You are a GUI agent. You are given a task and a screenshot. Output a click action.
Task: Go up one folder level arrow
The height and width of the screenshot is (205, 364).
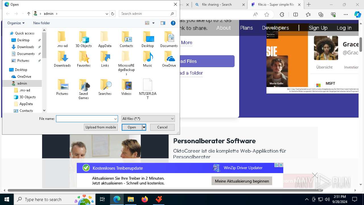[29, 14]
